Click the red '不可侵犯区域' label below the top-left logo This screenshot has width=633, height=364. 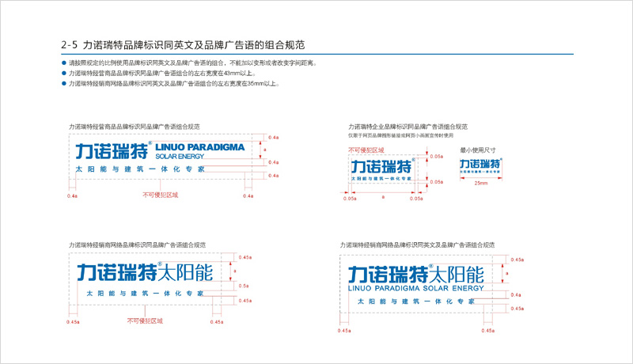coord(161,195)
